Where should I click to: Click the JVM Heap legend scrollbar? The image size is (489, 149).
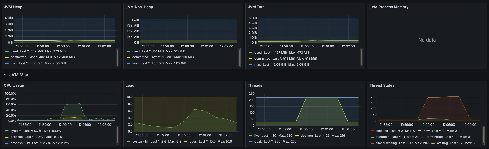(x=118, y=57)
